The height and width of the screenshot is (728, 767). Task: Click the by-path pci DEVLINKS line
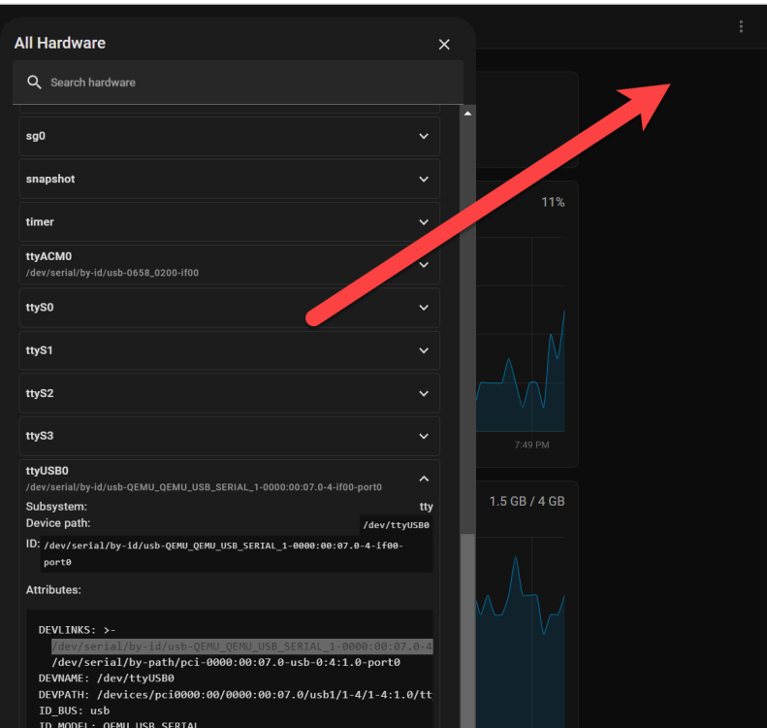pos(226,662)
